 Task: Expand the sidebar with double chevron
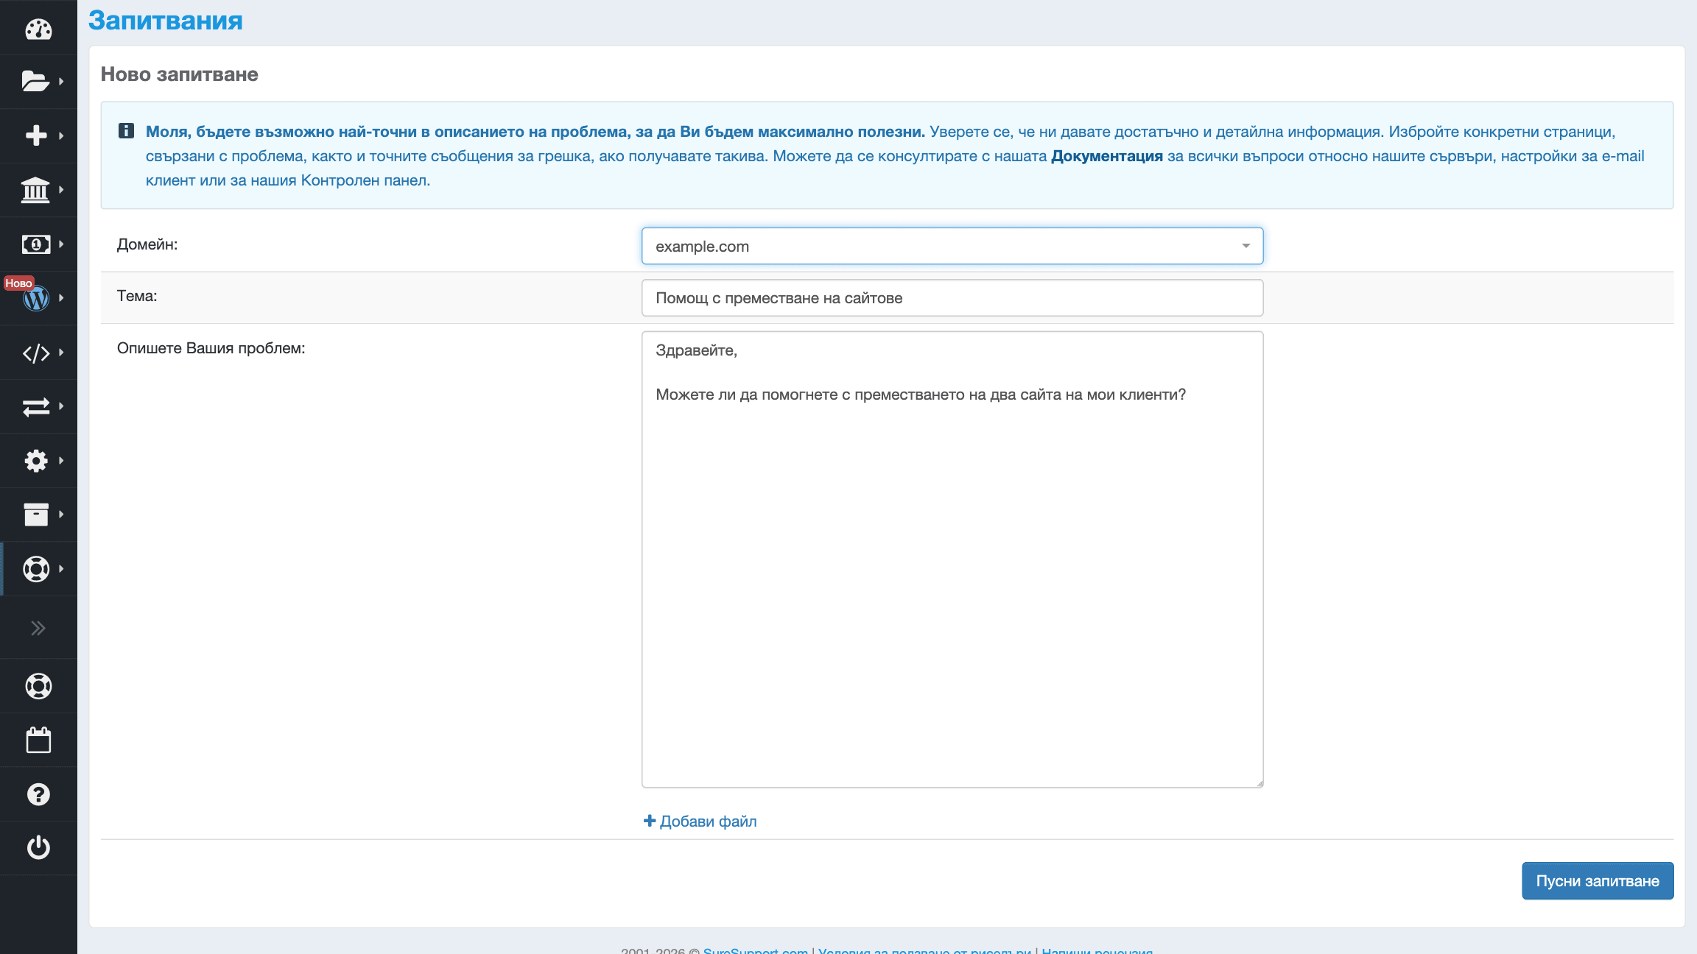pyautogui.click(x=38, y=628)
